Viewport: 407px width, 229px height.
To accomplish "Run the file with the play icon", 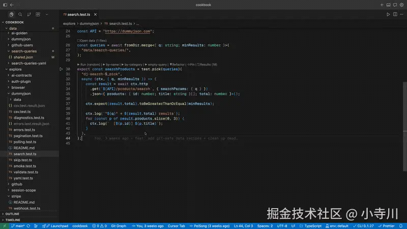I will (388, 15).
